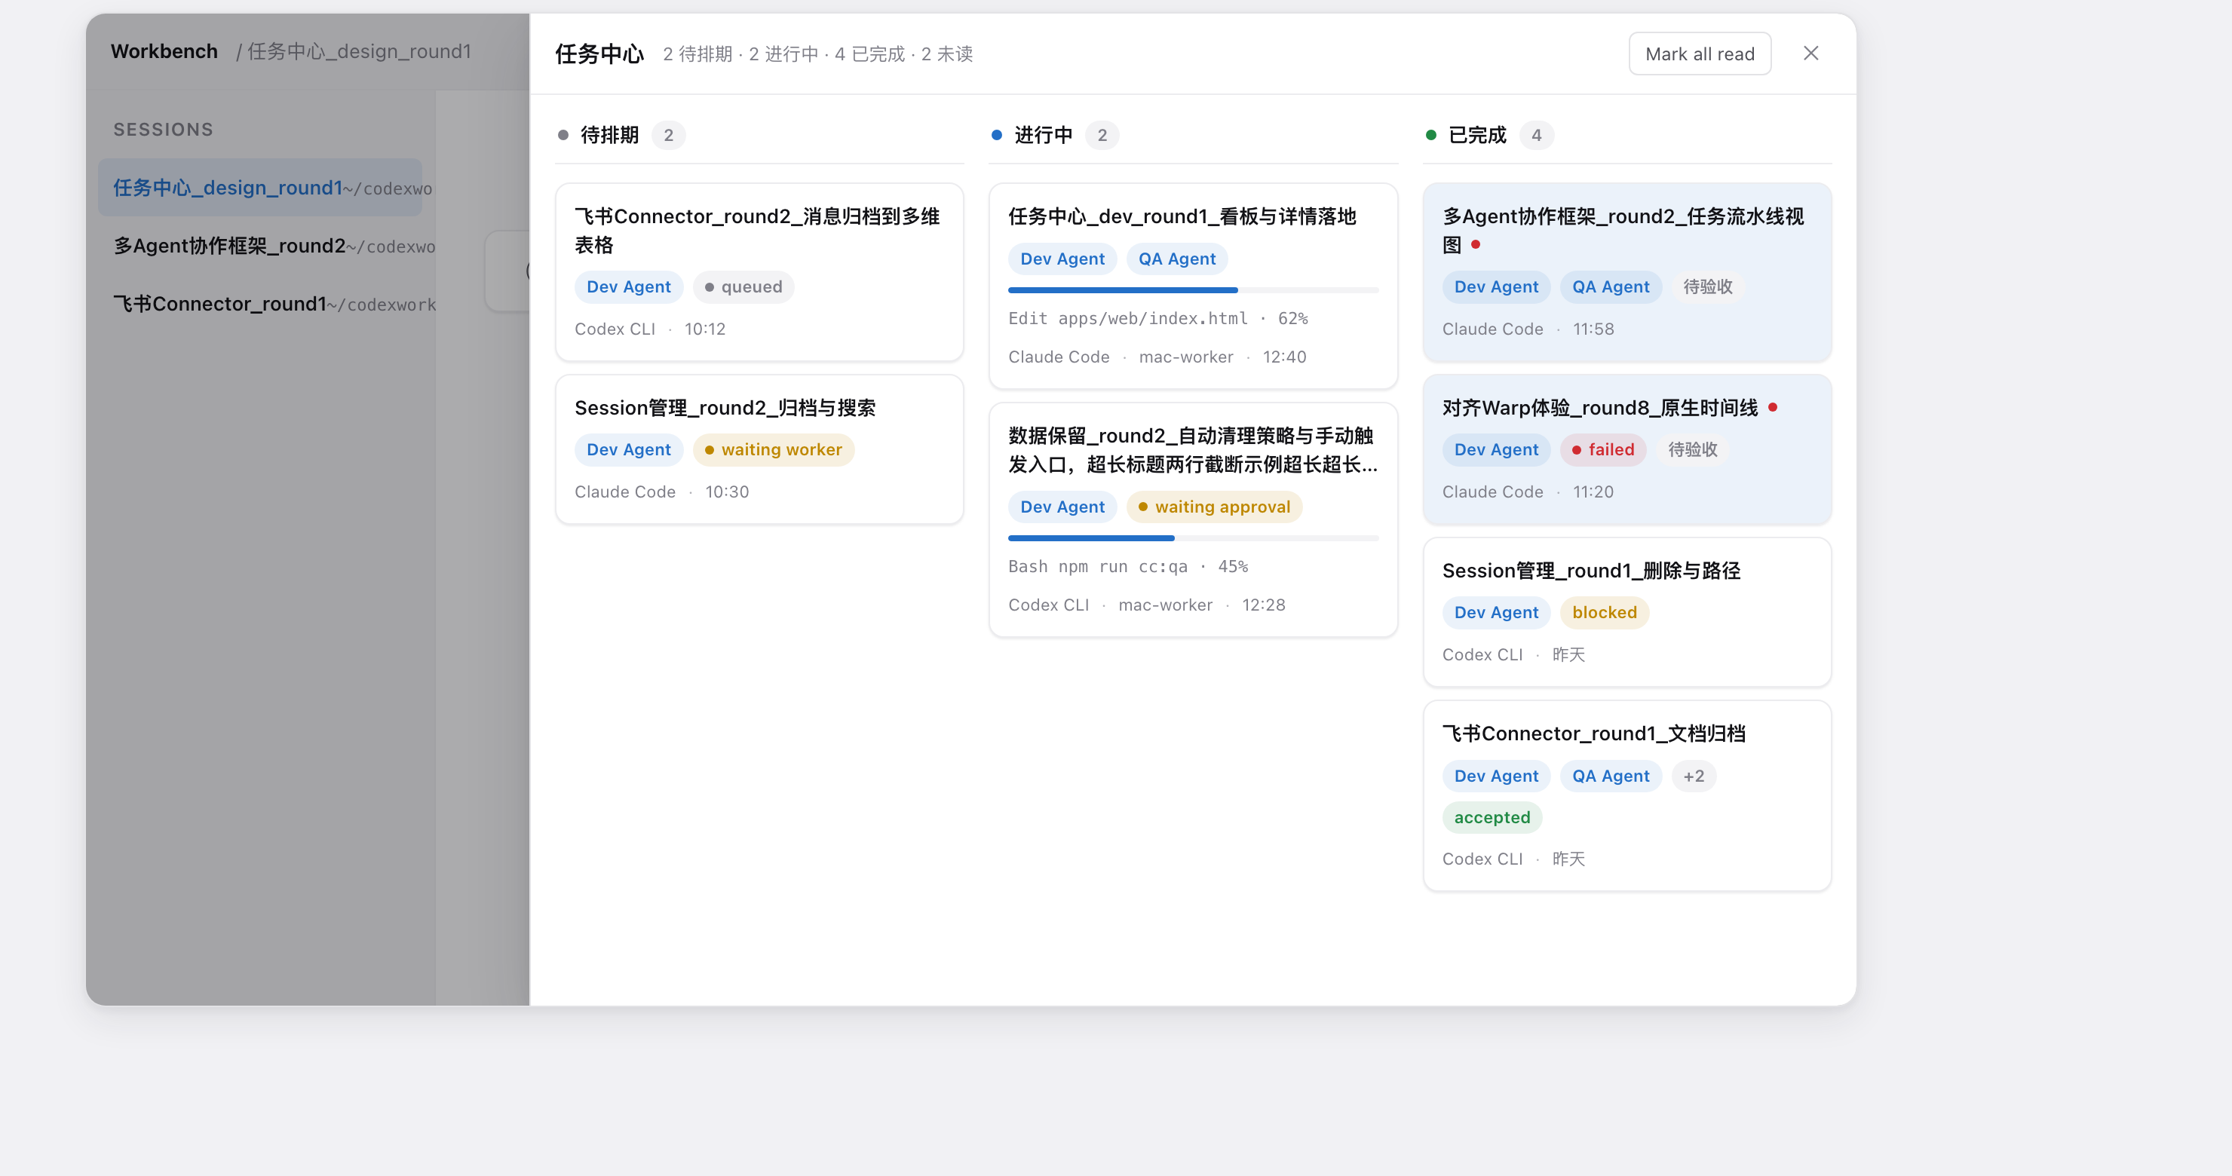Click the waiting worker status badge
2232x1176 pixels.
click(773, 449)
